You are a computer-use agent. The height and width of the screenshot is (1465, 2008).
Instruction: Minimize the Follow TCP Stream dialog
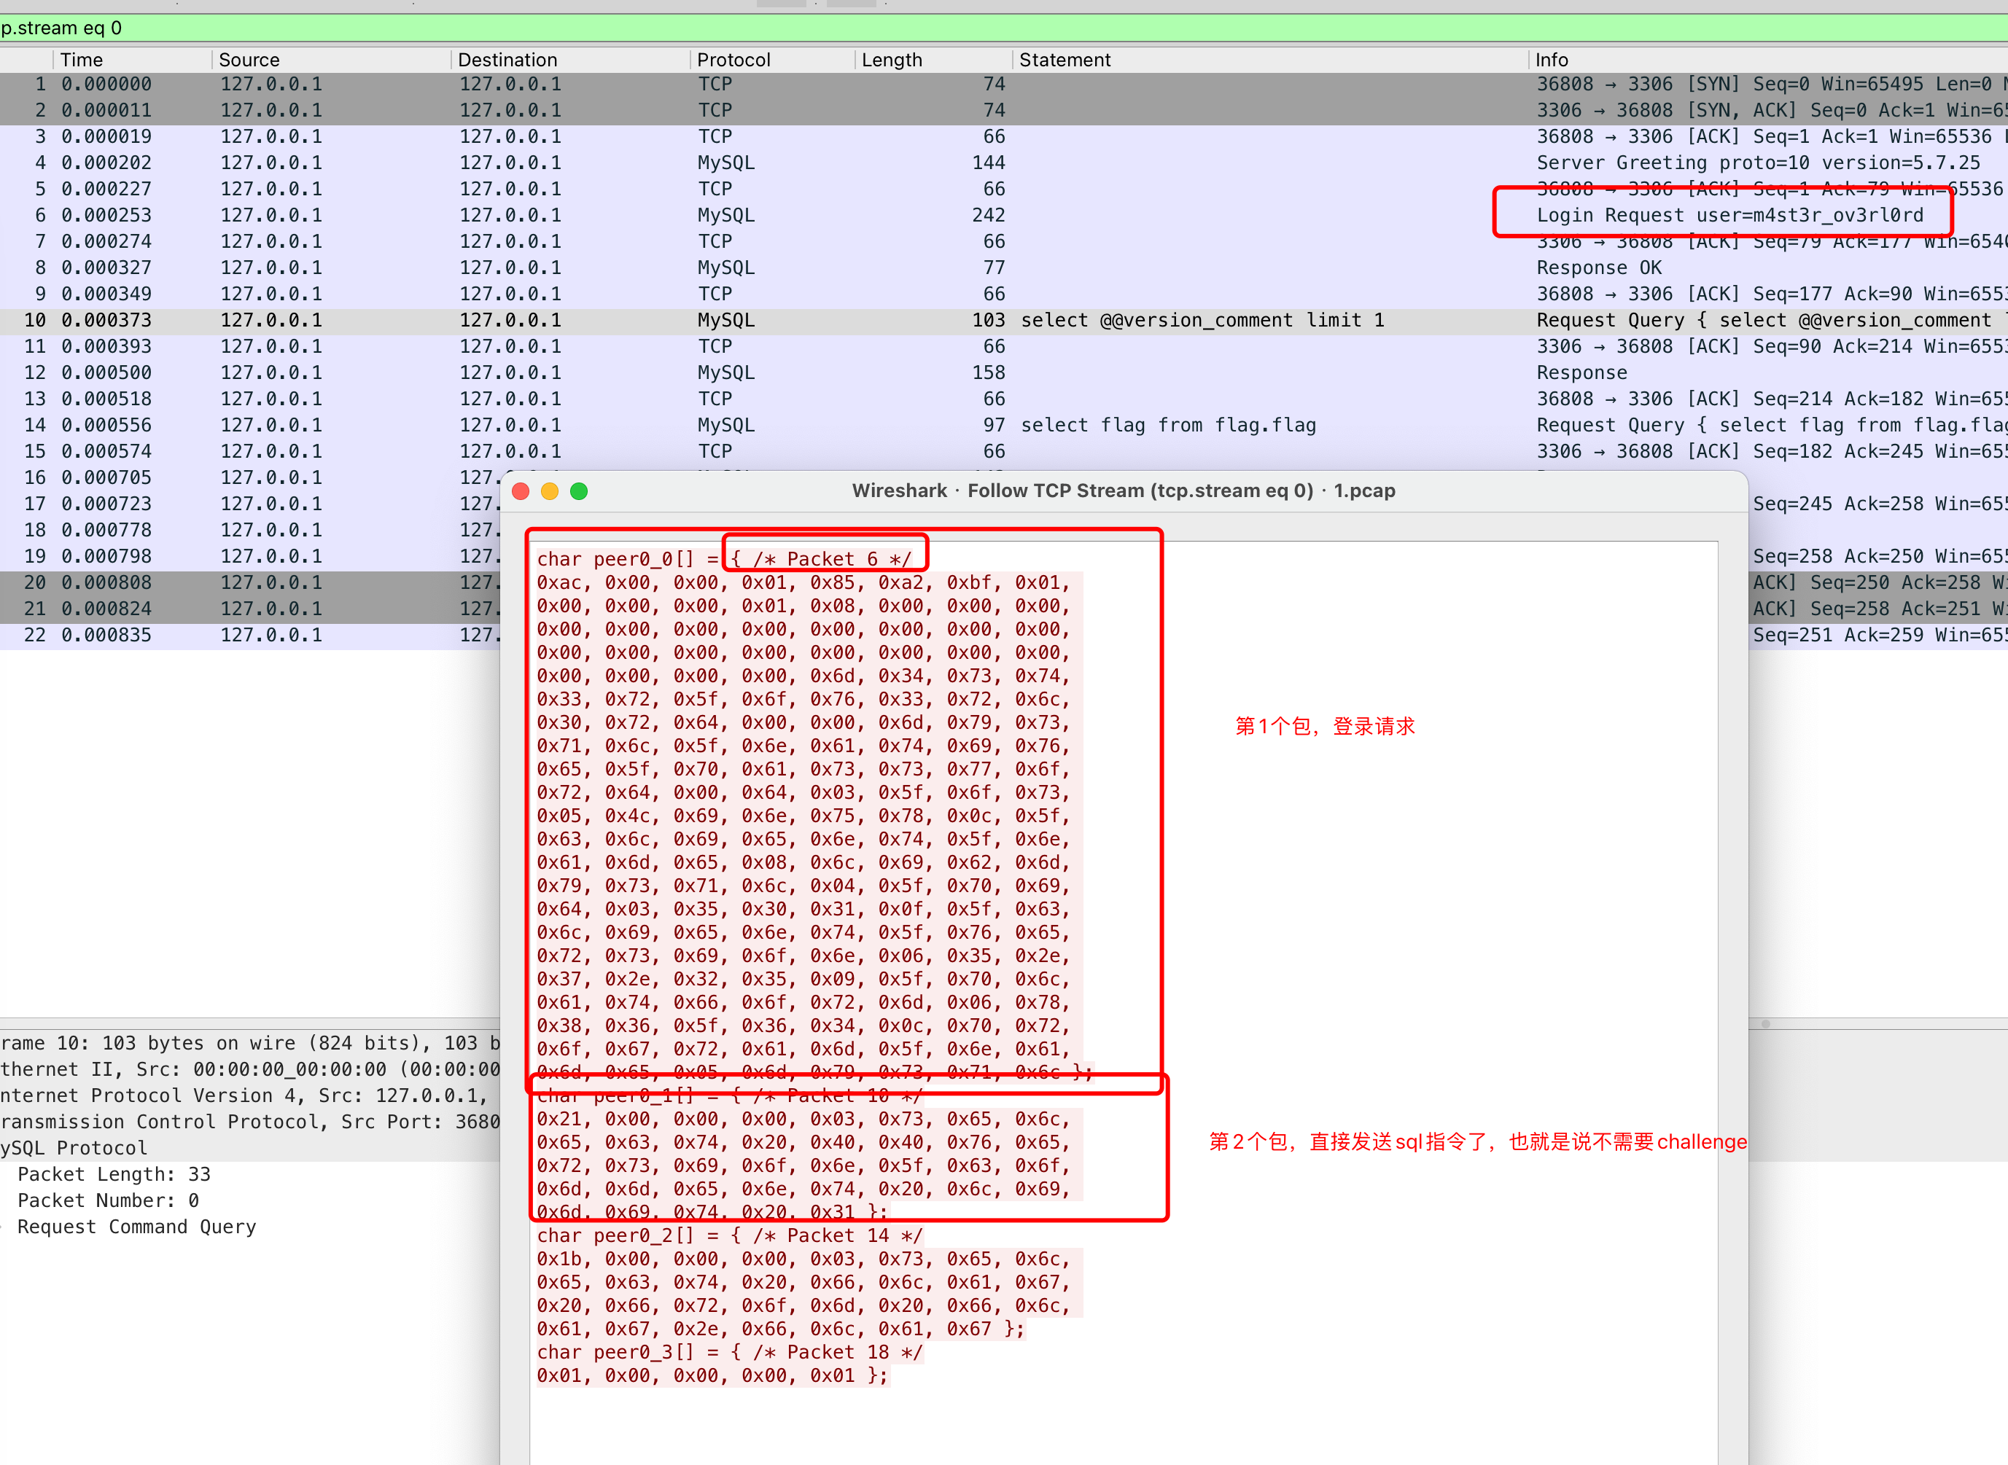[x=550, y=491]
